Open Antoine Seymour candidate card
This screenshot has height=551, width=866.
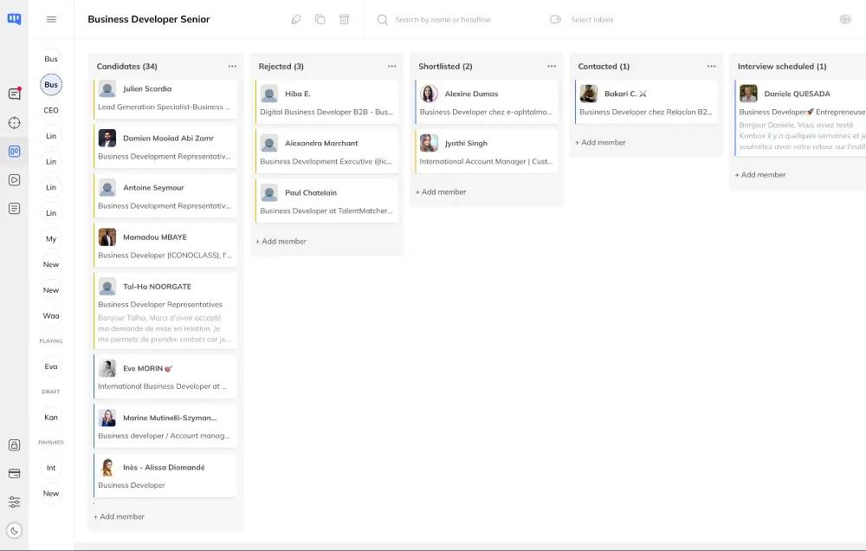(165, 198)
